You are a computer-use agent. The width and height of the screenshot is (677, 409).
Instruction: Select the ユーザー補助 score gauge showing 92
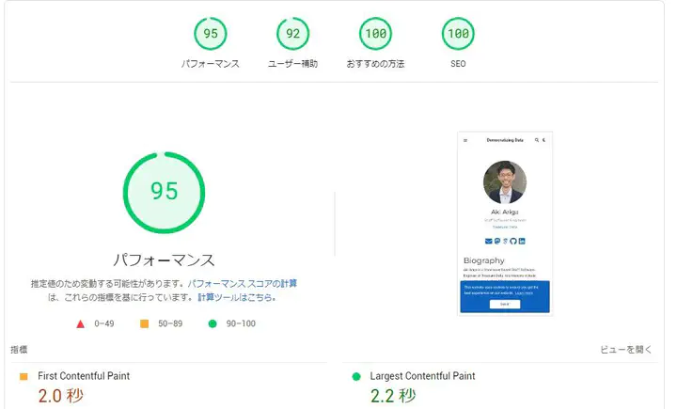292,33
